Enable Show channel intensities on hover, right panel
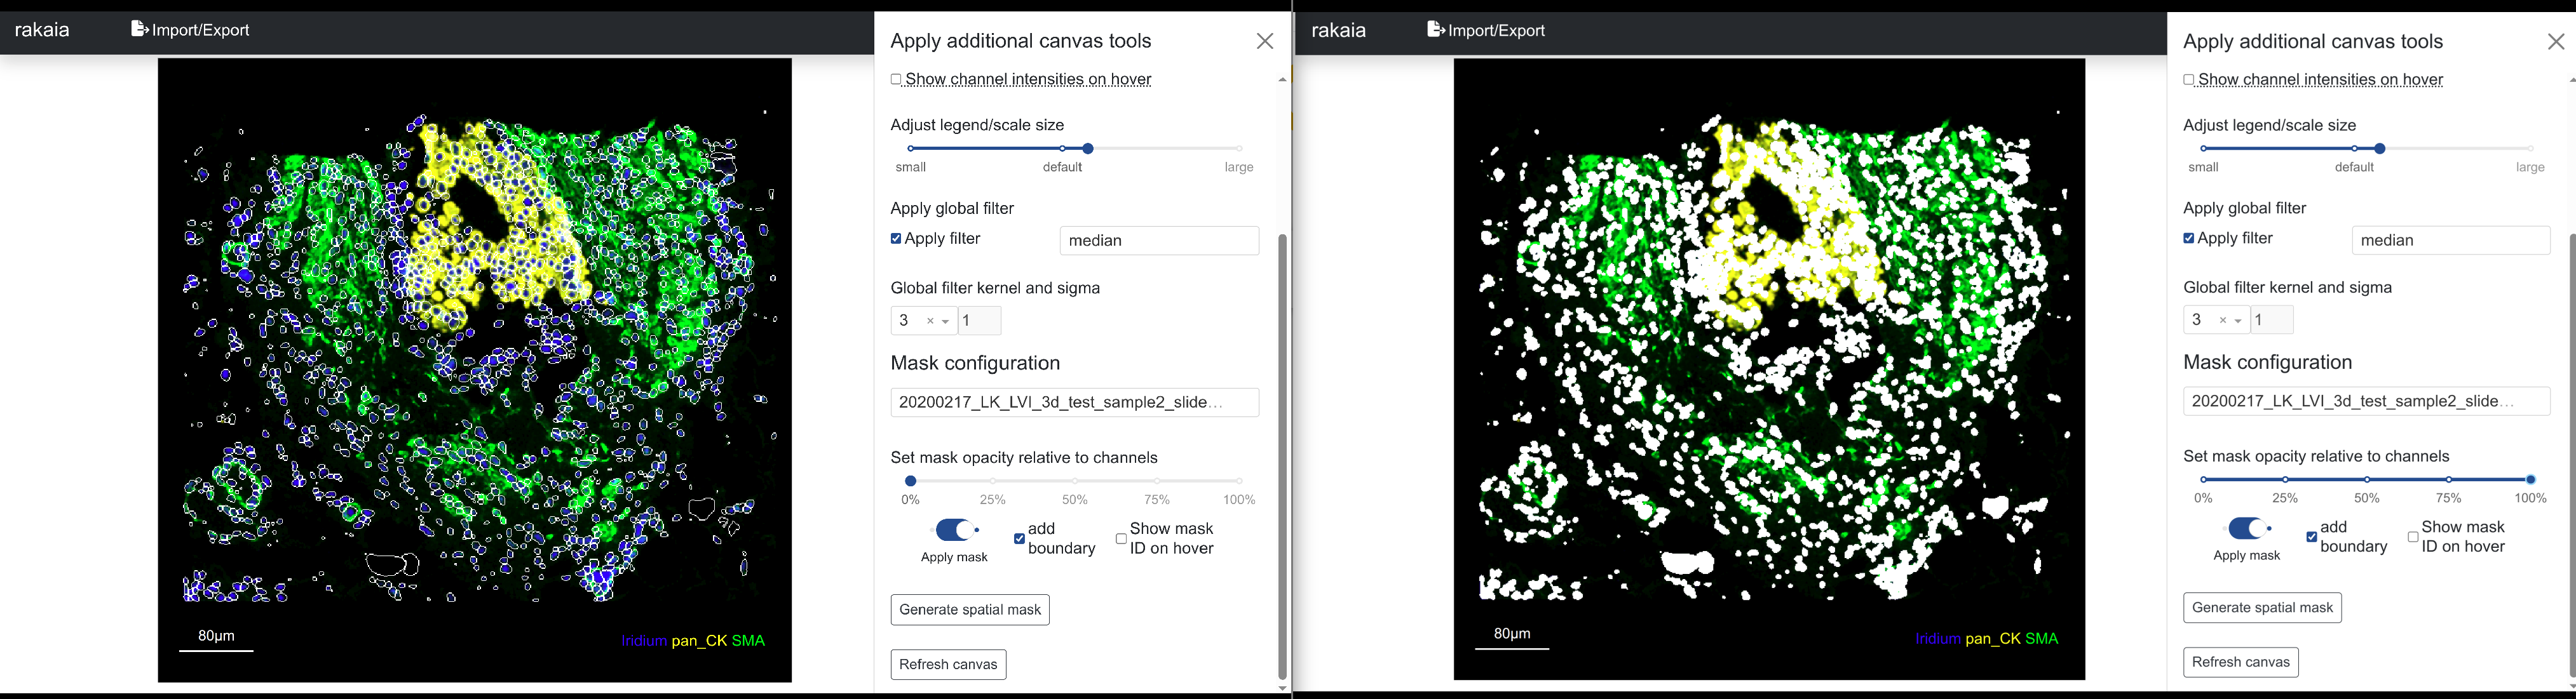This screenshot has height=699, width=2576. pos(2188,80)
